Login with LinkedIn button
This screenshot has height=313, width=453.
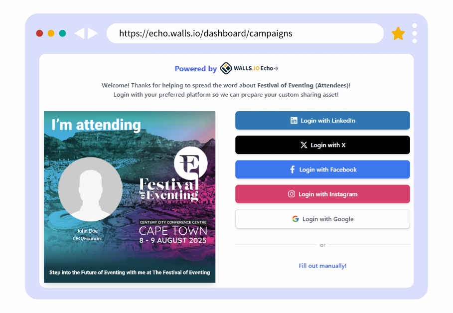coord(322,120)
